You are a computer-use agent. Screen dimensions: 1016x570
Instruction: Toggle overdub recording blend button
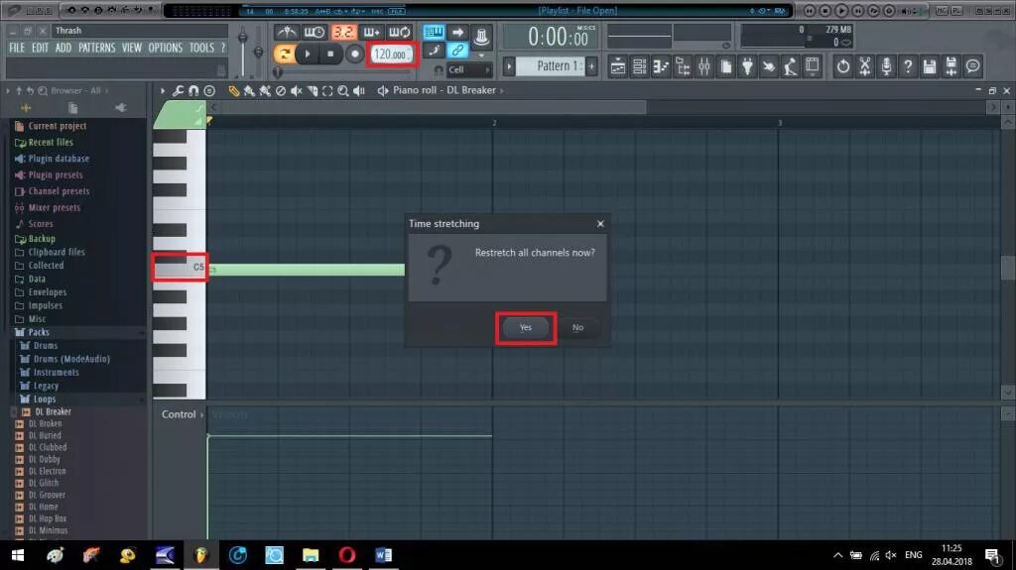(x=371, y=32)
